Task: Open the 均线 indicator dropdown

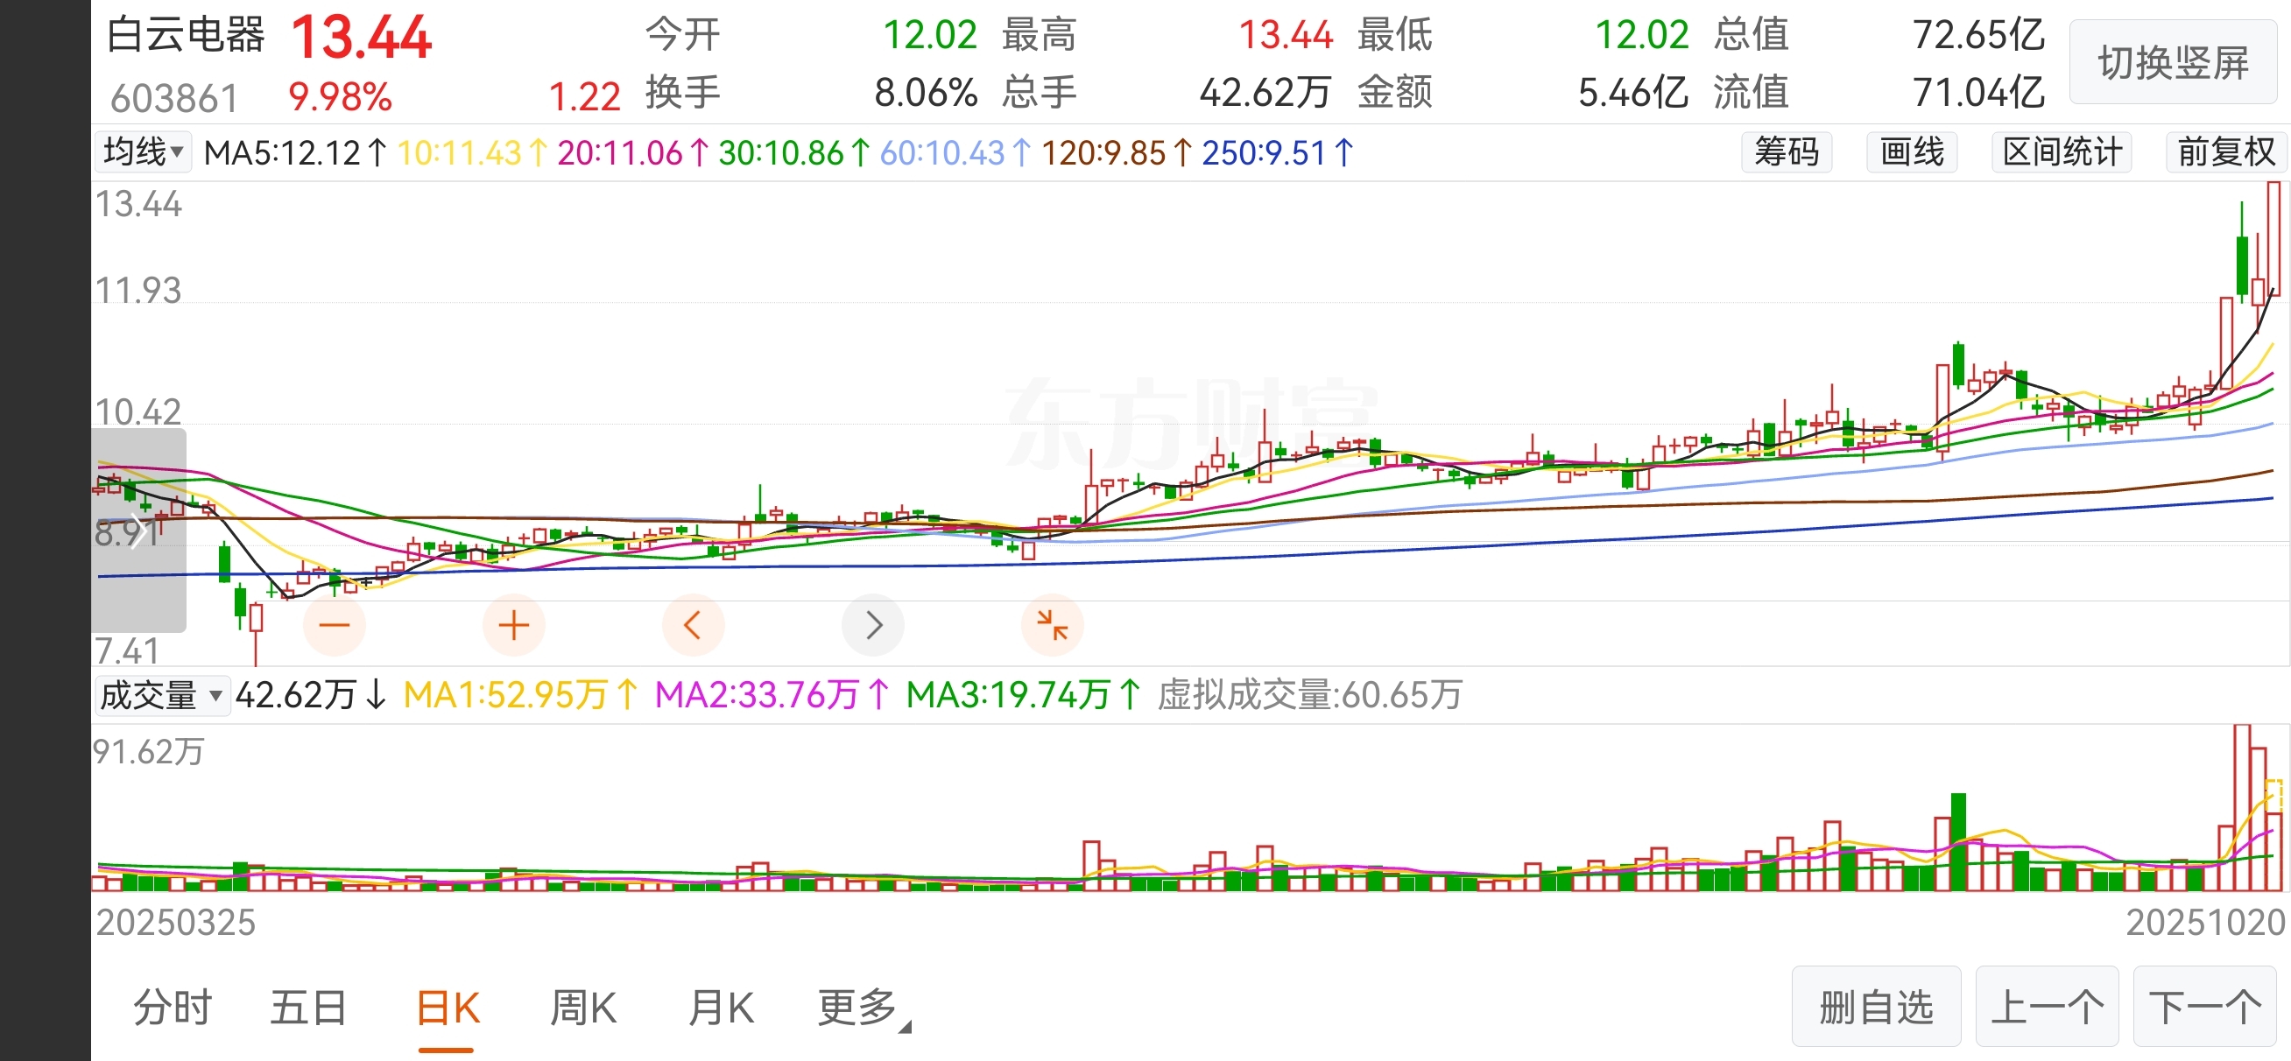Action: click(x=142, y=152)
